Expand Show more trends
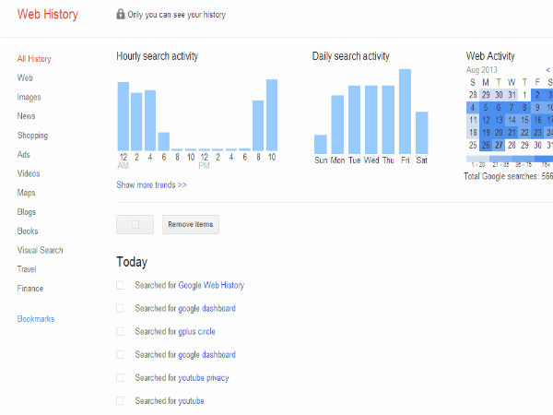 pyautogui.click(x=151, y=184)
